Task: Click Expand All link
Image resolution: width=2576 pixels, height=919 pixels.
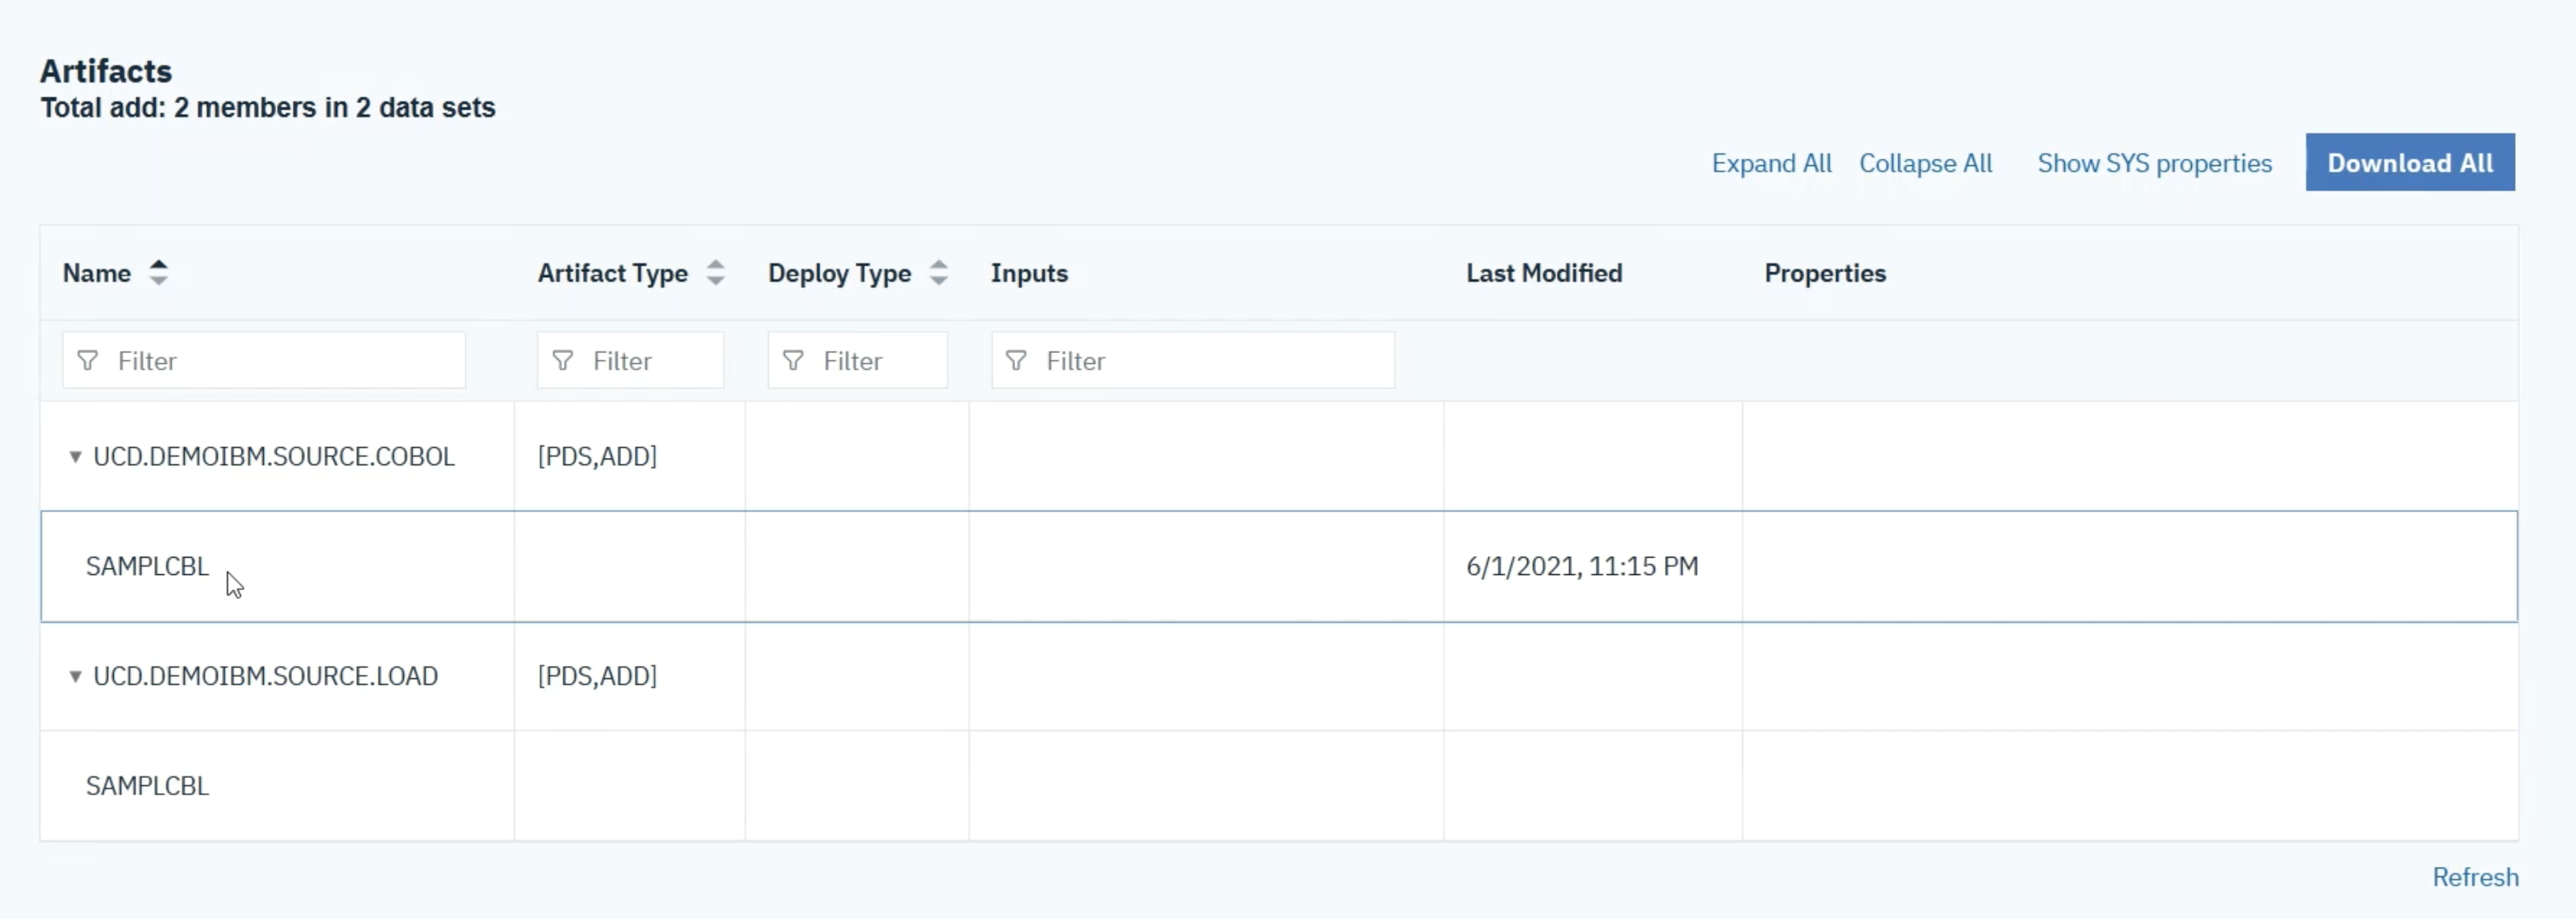Action: point(1771,163)
